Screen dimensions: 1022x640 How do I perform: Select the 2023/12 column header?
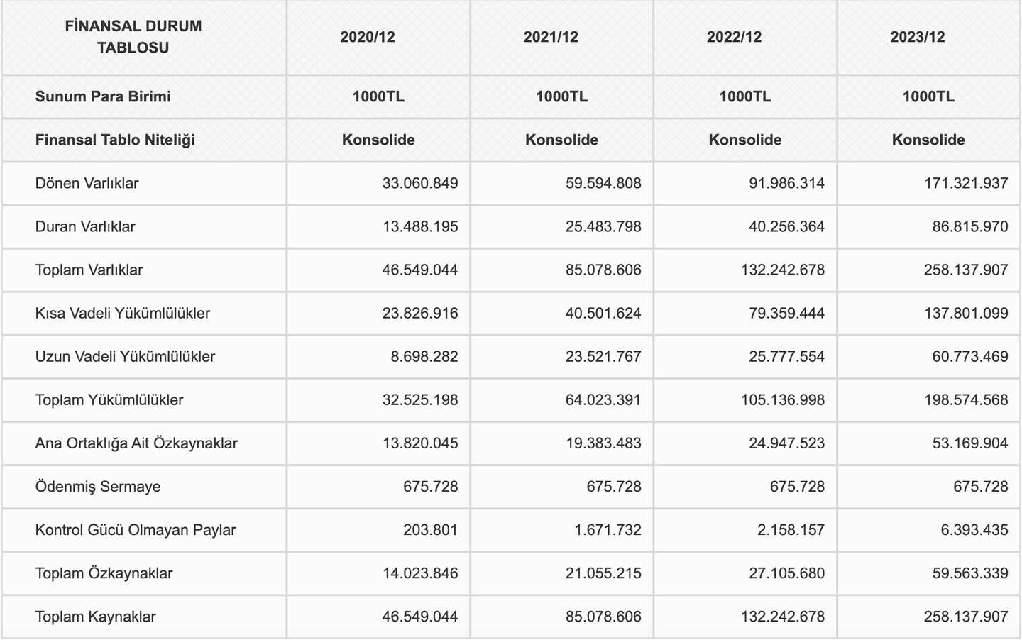[918, 37]
